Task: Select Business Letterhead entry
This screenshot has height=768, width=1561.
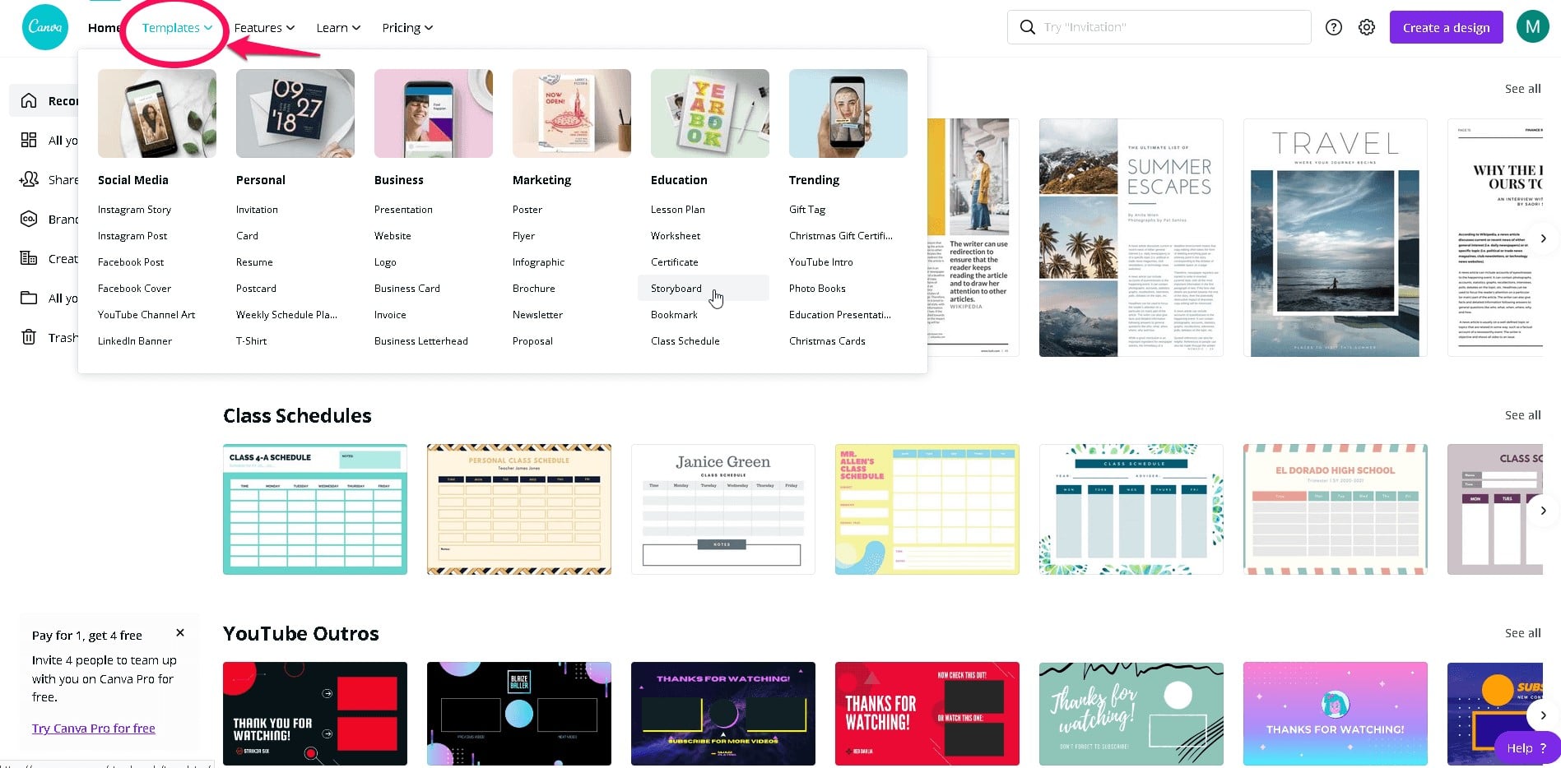Action: point(421,341)
